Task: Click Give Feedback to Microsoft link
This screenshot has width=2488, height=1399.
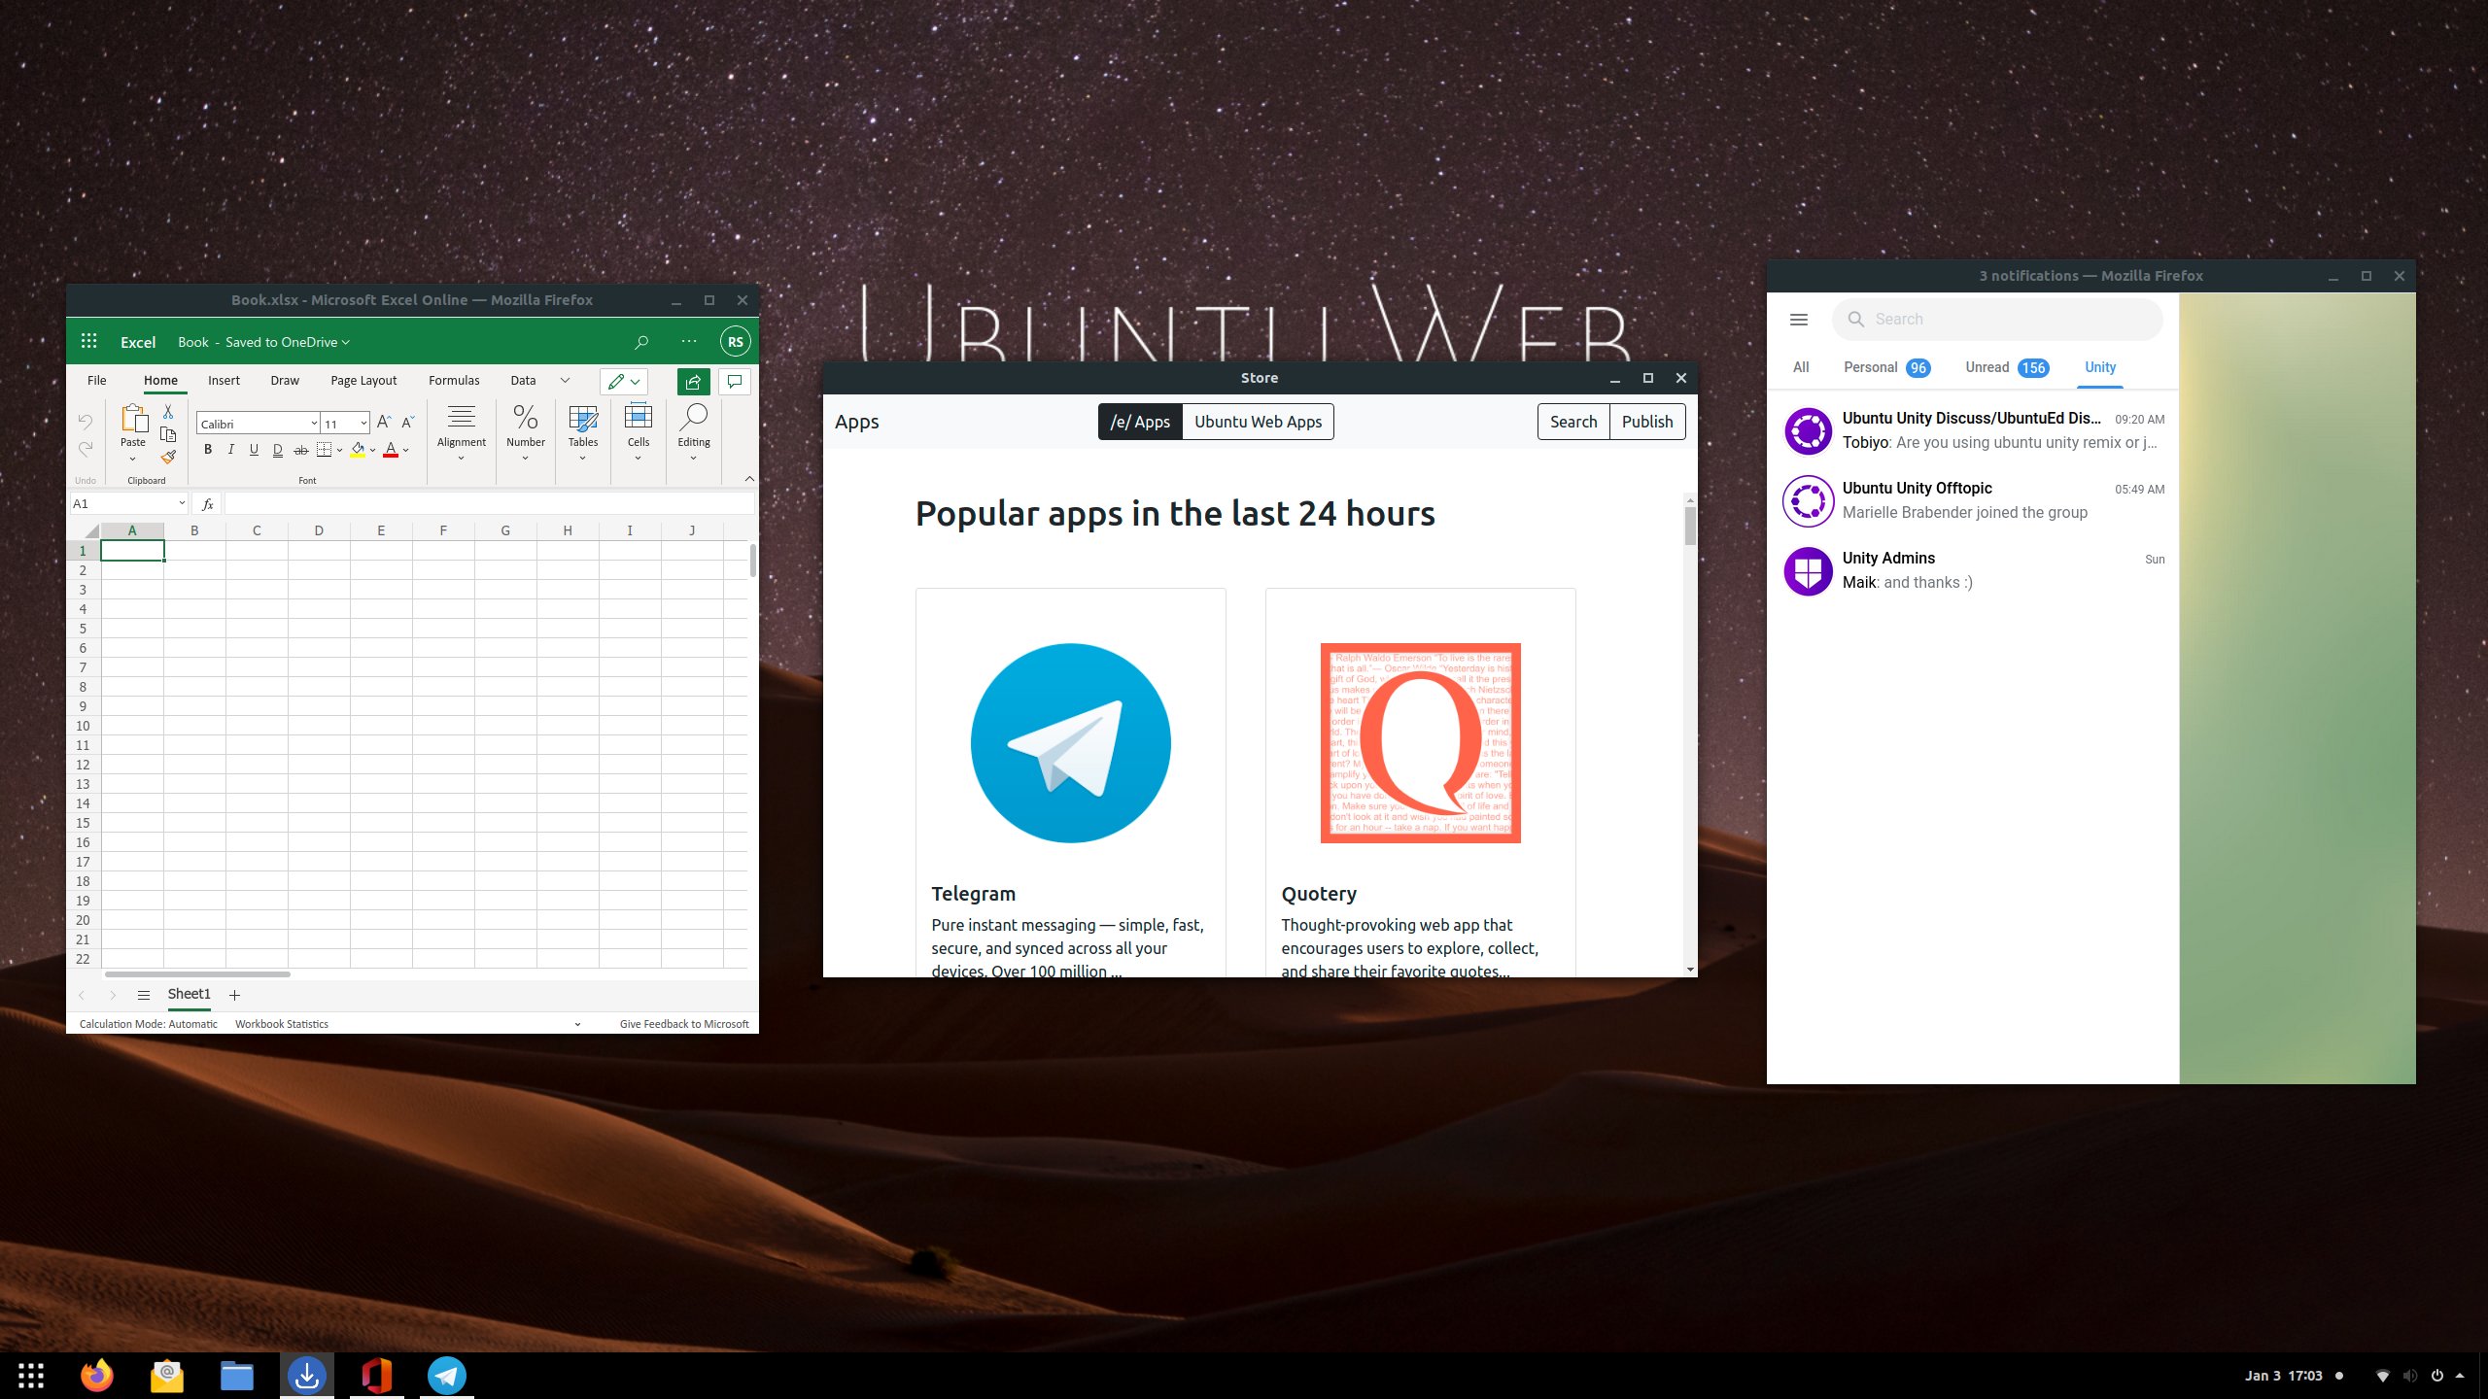Action: 684,1024
